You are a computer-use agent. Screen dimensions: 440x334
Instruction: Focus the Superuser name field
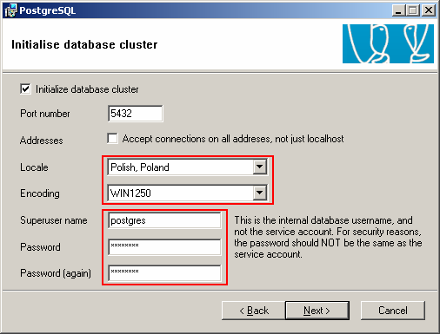[164, 220]
